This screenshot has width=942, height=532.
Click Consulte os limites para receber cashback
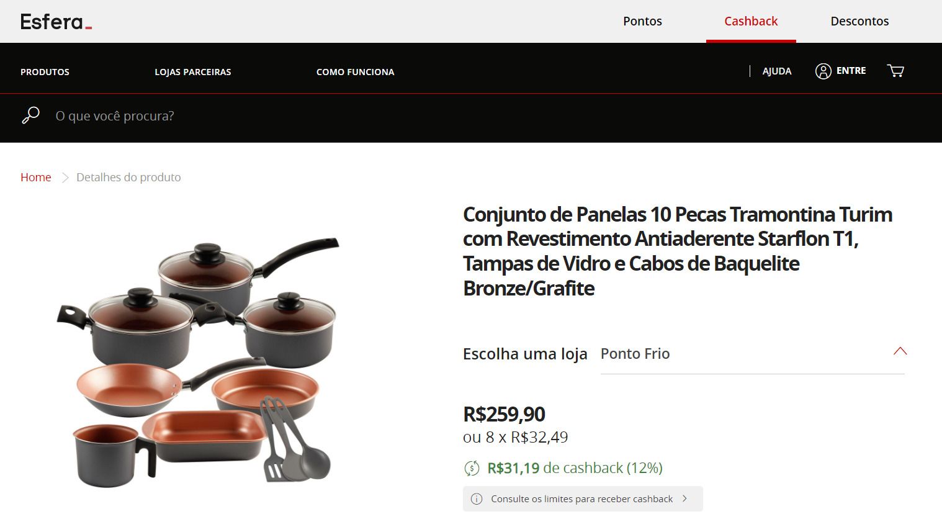[583, 499]
